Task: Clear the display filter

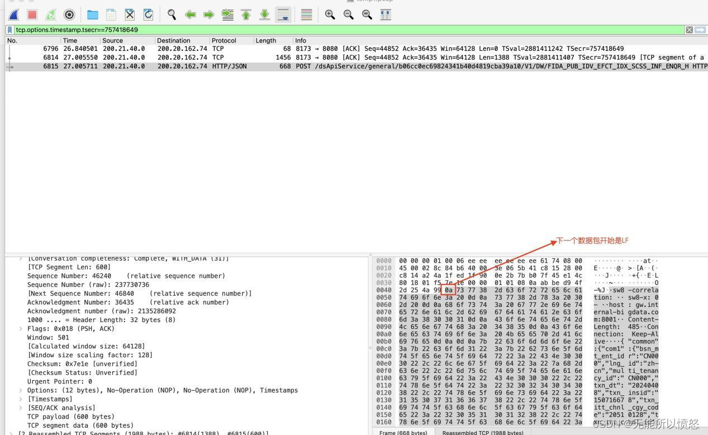Action: coord(690,30)
